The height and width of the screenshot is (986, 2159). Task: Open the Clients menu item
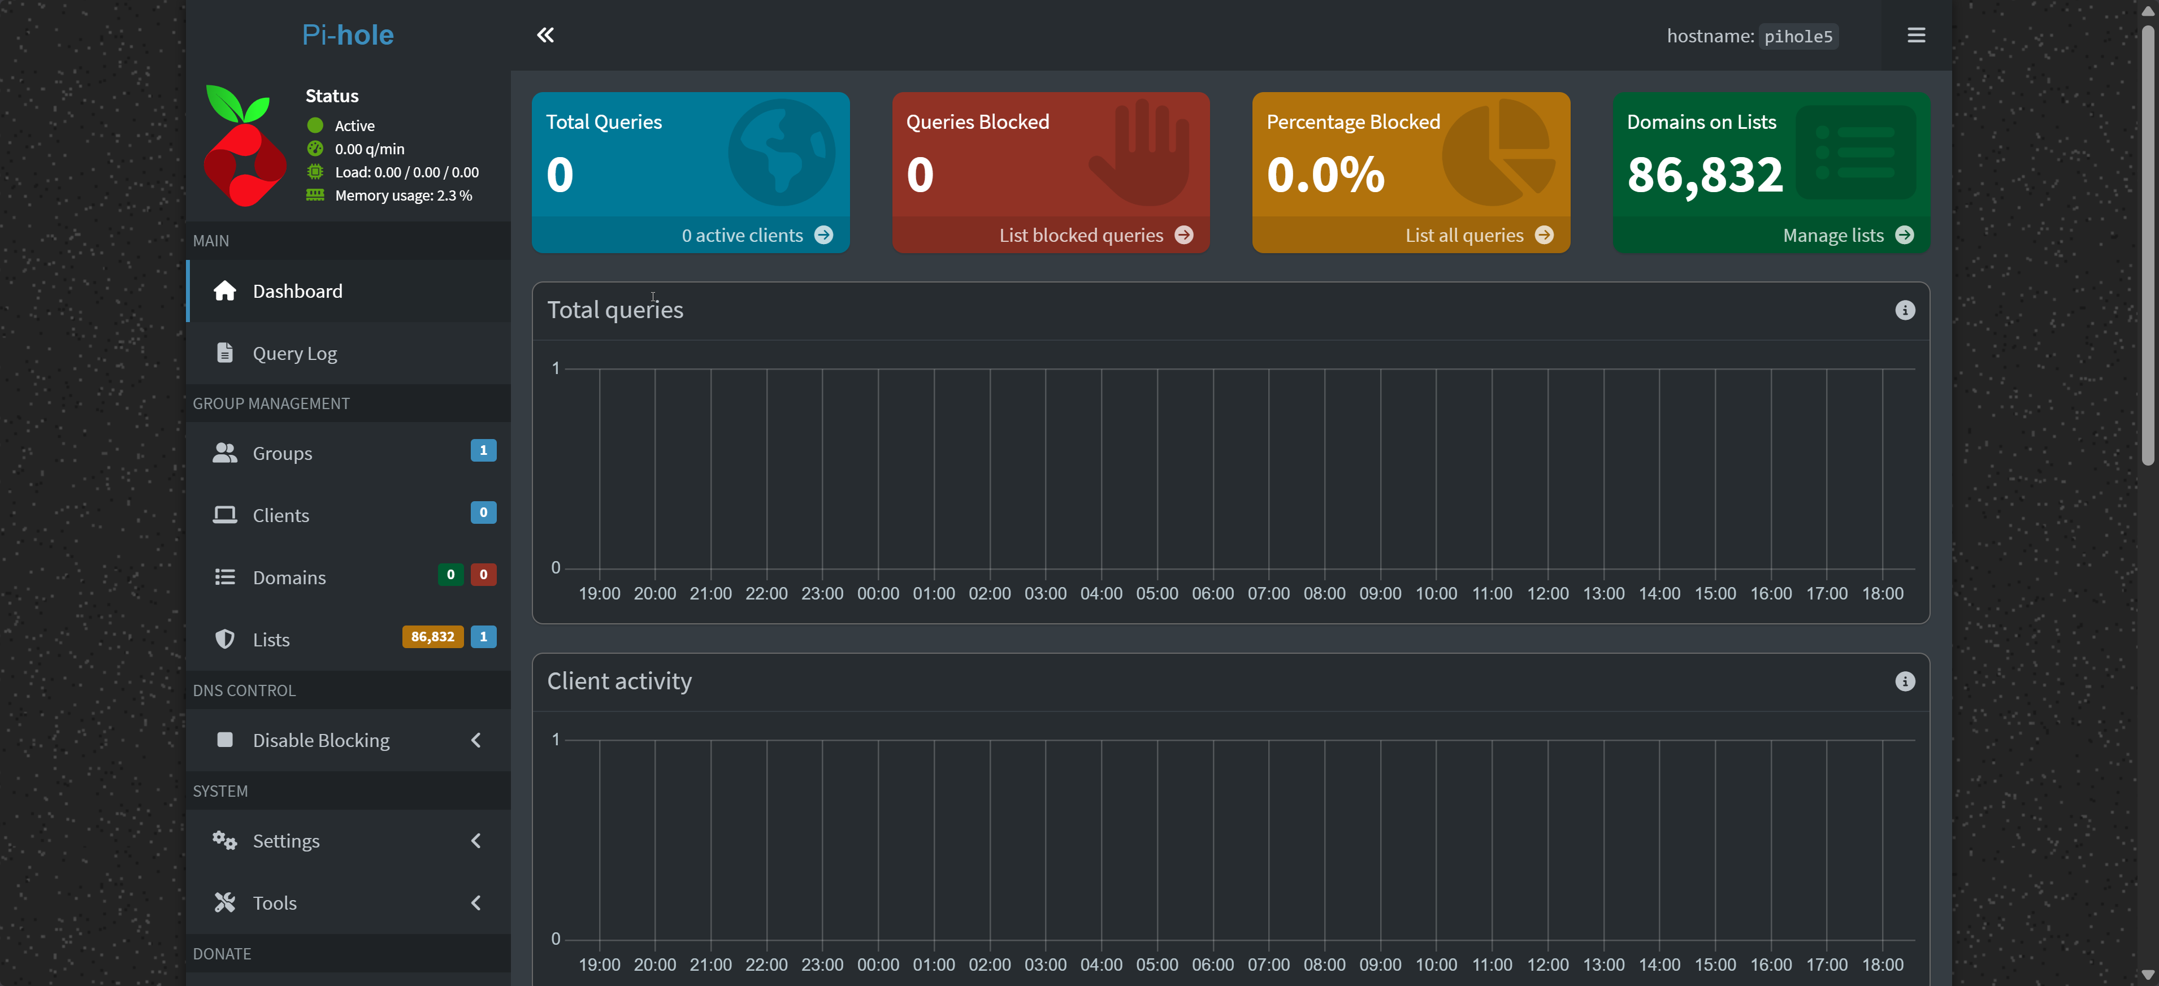(x=280, y=515)
